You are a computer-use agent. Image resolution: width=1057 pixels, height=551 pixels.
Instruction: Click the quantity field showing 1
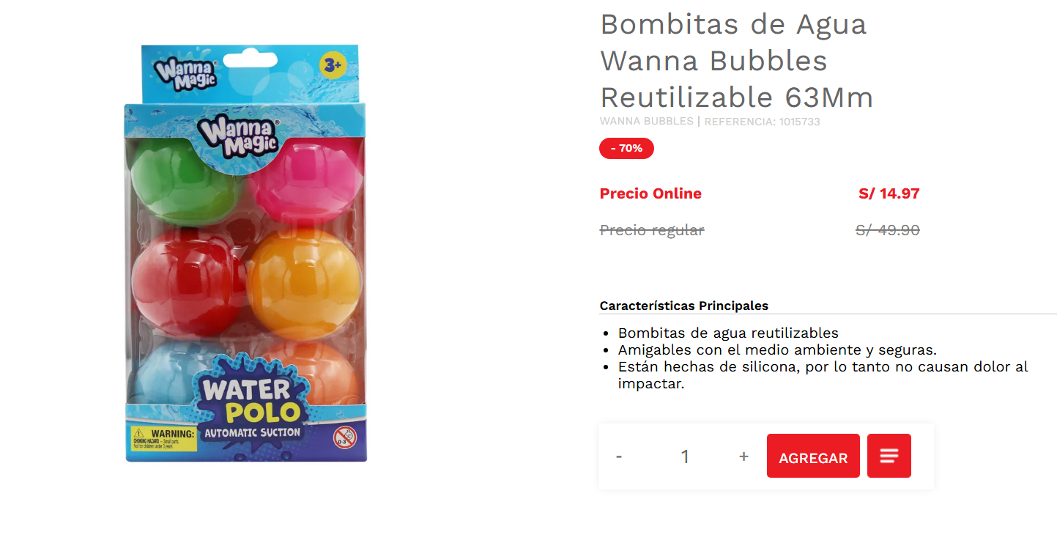685,456
